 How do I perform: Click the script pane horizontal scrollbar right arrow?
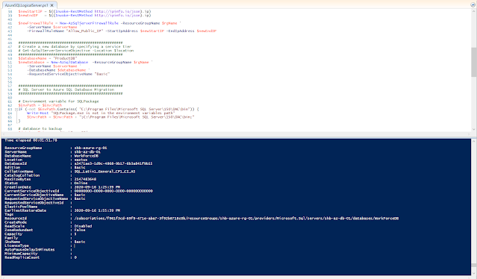tap(469, 134)
